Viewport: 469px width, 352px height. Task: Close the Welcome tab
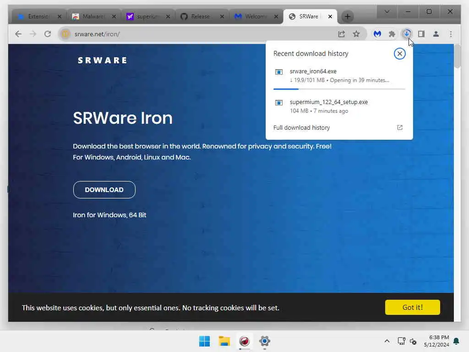pyautogui.click(x=276, y=16)
